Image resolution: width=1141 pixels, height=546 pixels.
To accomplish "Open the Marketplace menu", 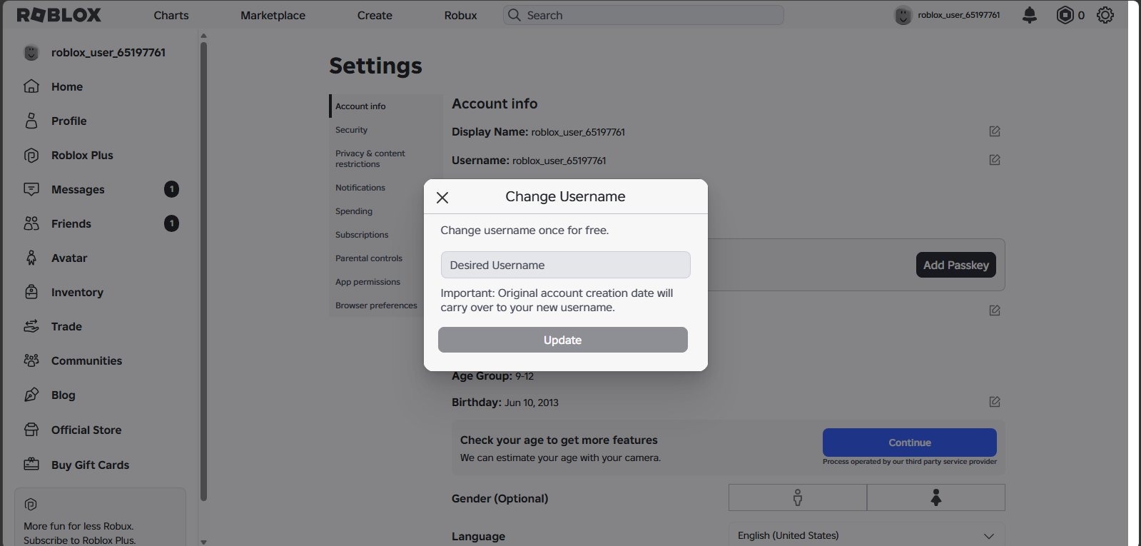I will click(x=273, y=15).
